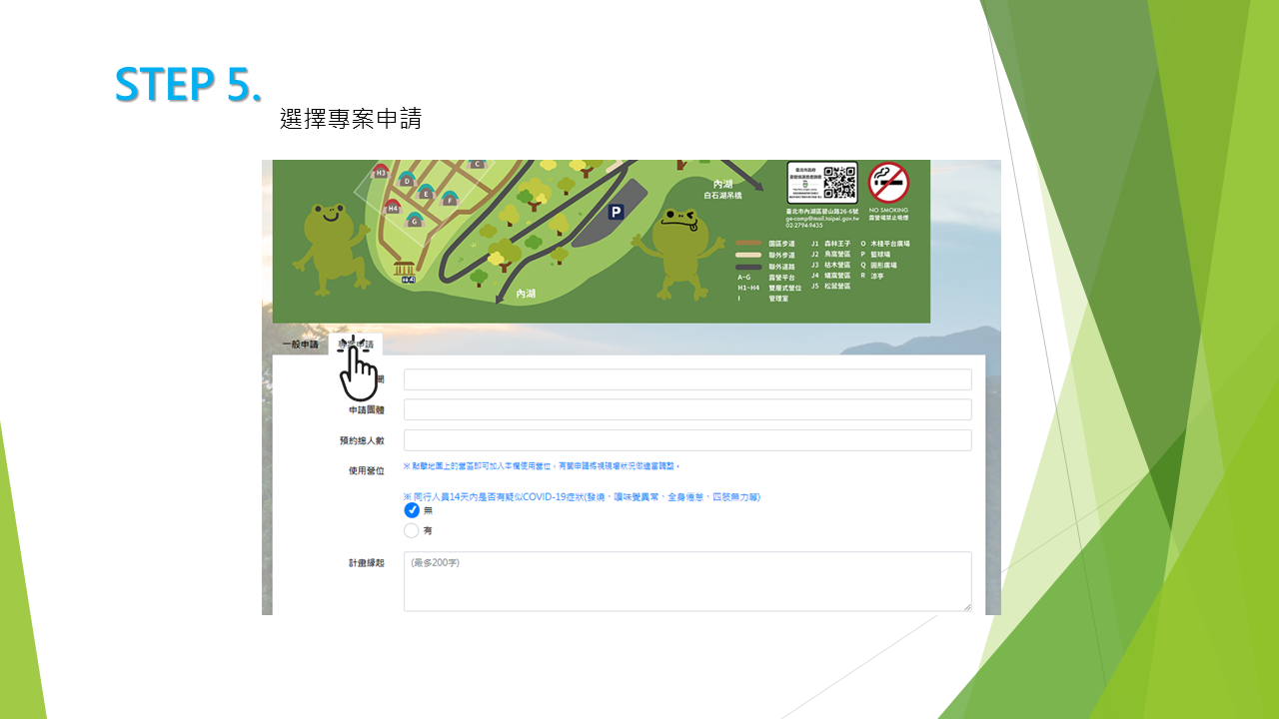Select the 有 radio button for COVID-19 symptoms

(412, 531)
